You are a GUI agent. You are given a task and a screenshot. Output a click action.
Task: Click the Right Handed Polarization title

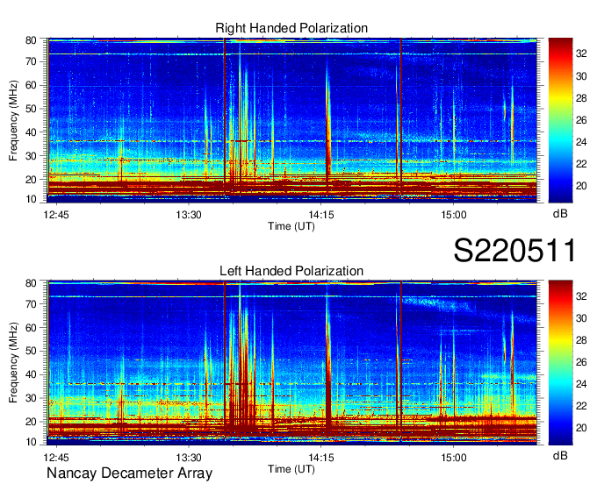tap(291, 28)
